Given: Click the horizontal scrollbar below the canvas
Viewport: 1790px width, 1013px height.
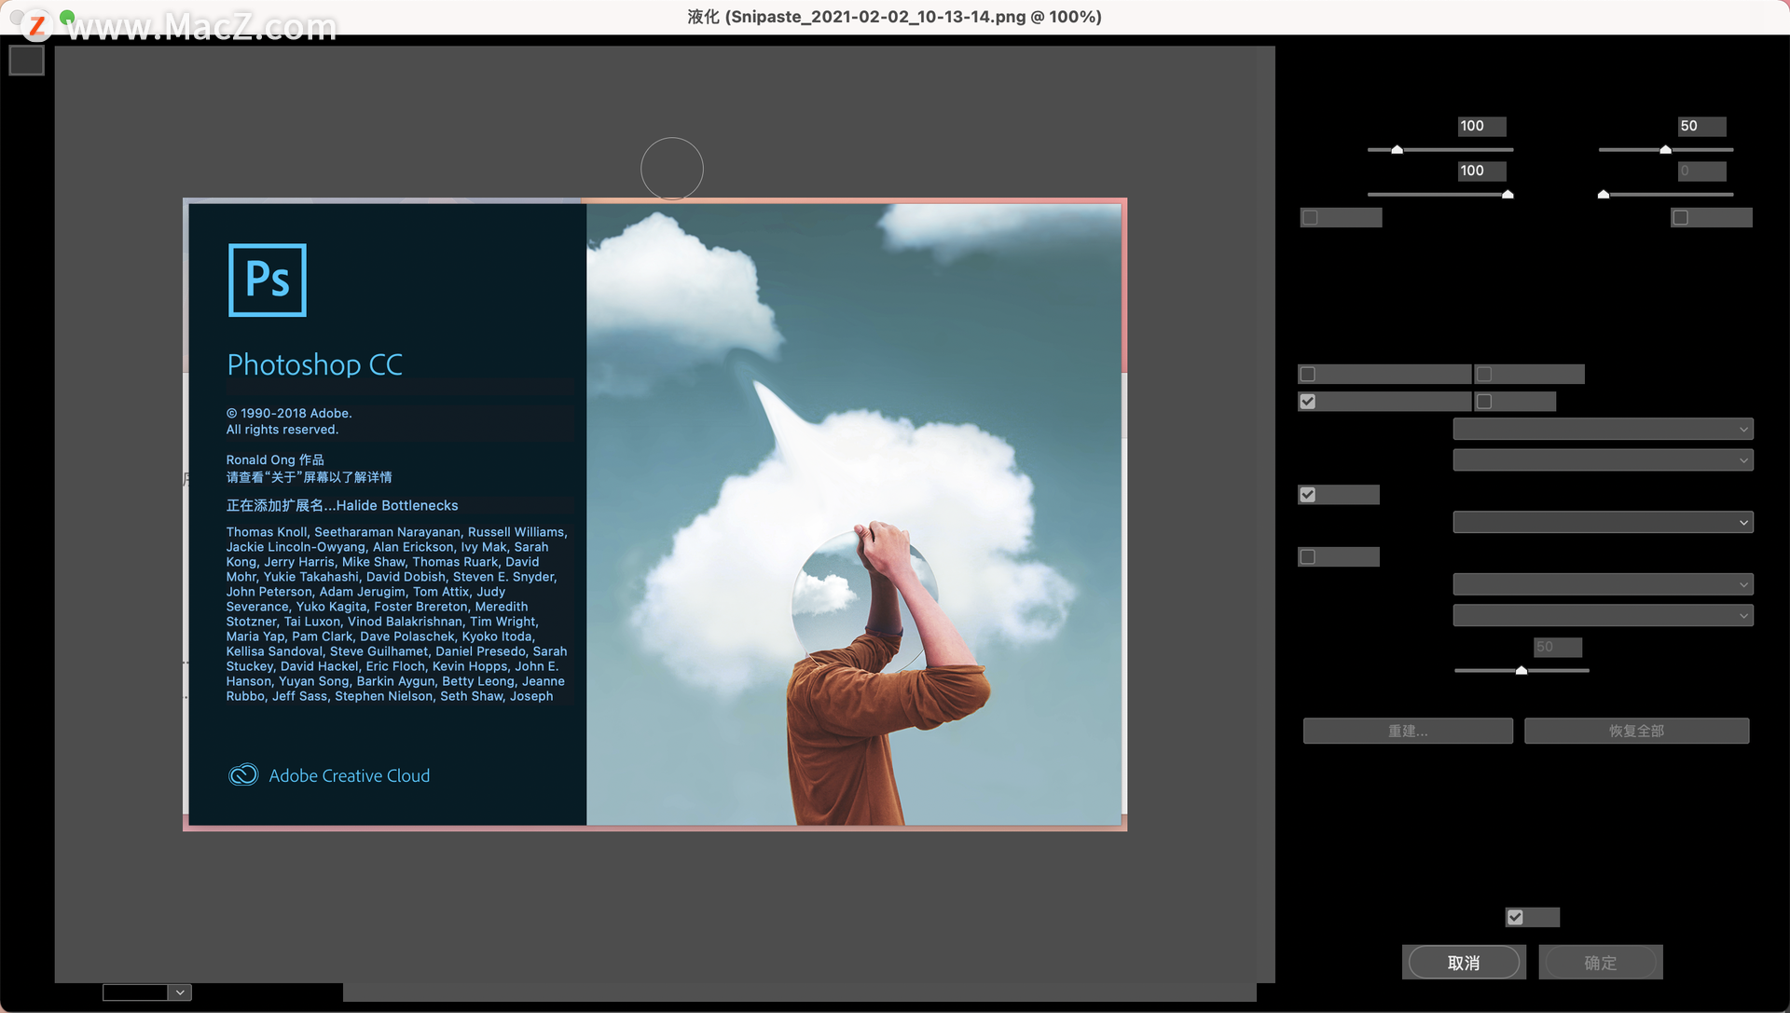Looking at the screenshot, I should tap(798, 992).
